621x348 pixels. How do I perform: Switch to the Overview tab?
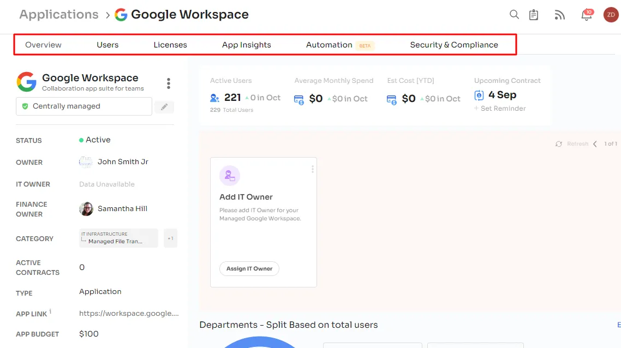point(43,45)
